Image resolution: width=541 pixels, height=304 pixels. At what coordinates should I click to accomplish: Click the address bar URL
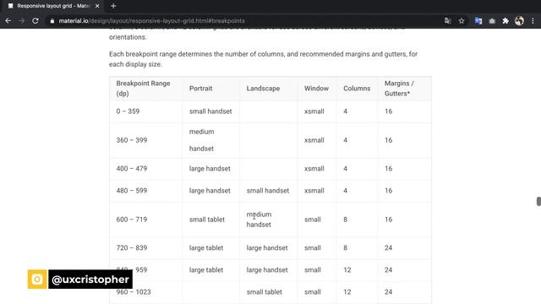(151, 20)
